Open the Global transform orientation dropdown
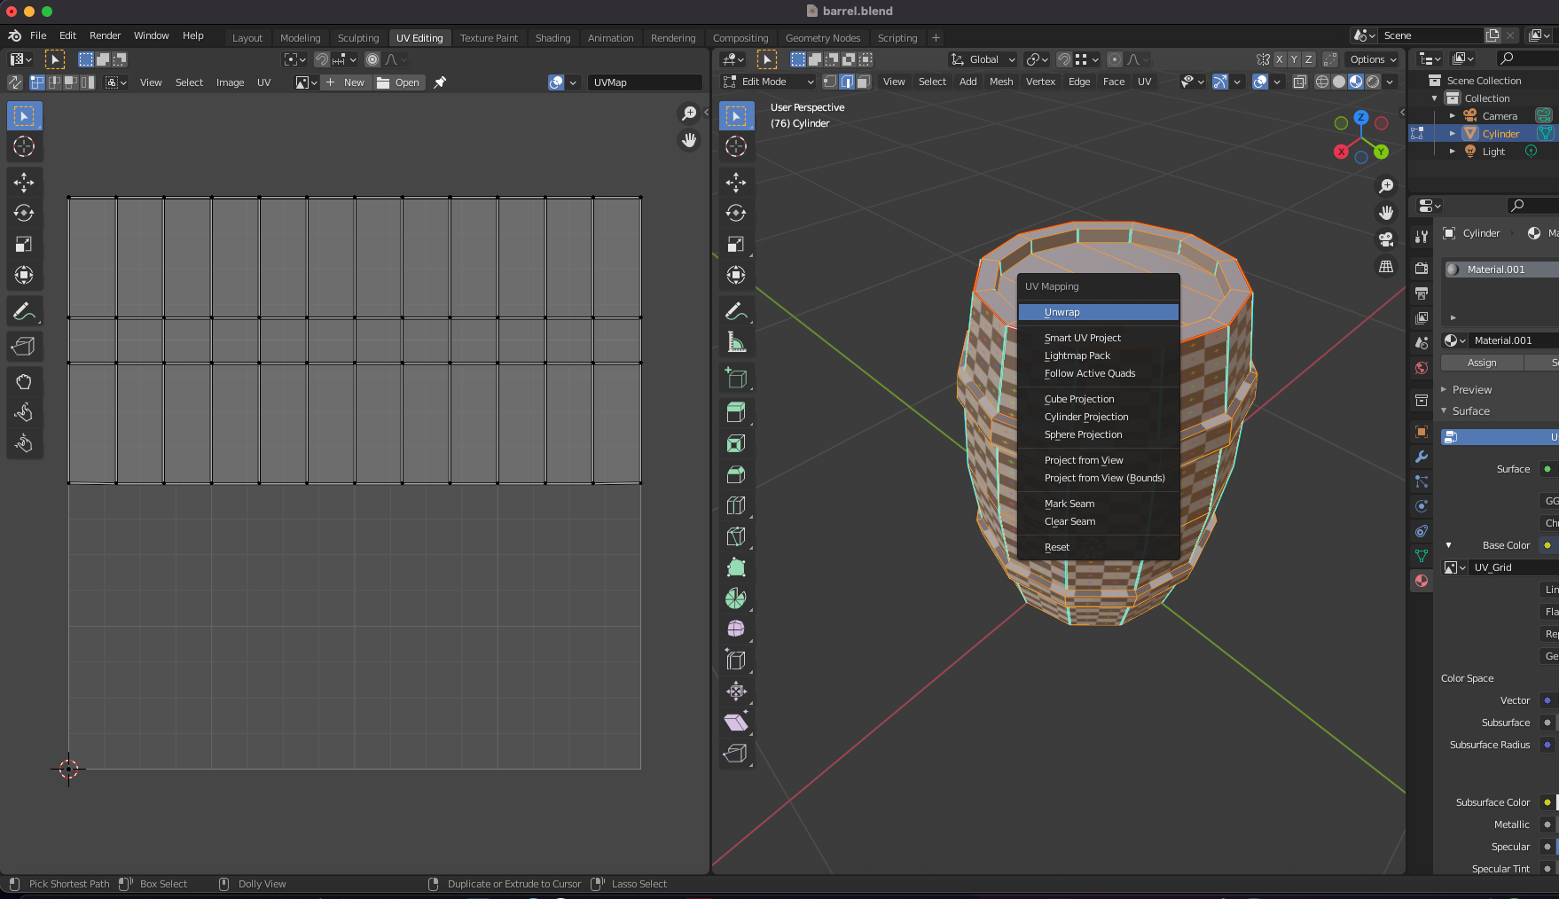The image size is (1559, 899). [x=983, y=59]
